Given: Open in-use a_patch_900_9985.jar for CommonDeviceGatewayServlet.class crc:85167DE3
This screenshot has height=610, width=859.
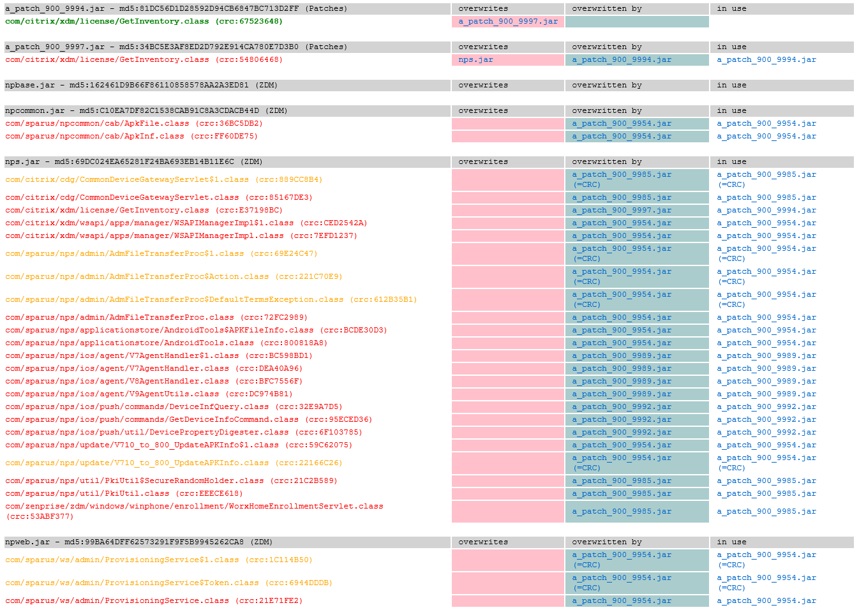Looking at the screenshot, I should pyautogui.click(x=766, y=197).
